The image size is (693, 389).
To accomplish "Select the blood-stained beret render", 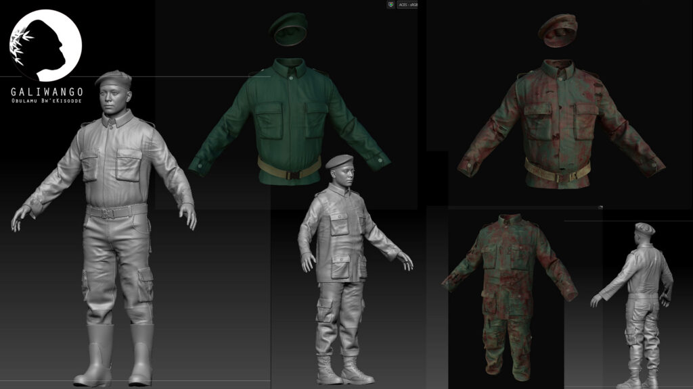I will pyautogui.click(x=557, y=29).
